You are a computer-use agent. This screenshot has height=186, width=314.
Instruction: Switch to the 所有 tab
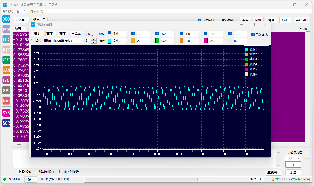[x=18, y=28]
